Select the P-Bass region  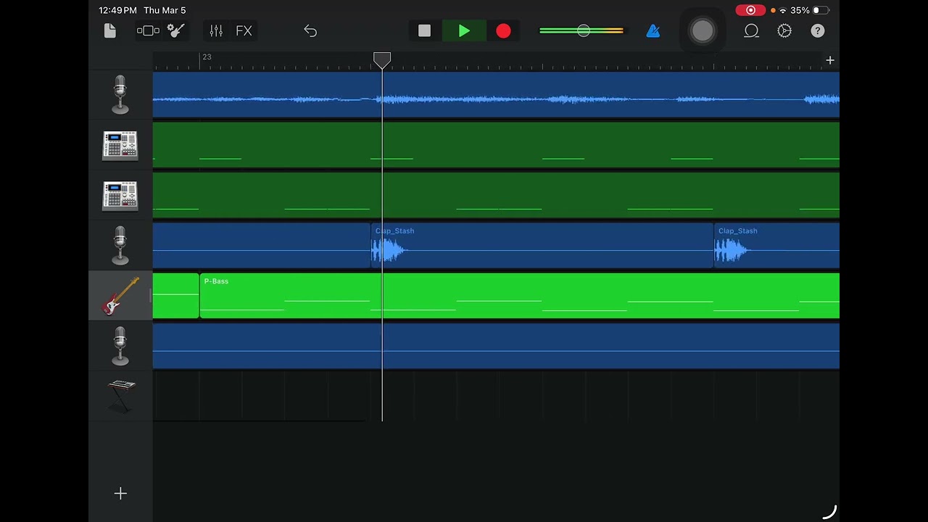click(x=519, y=296)
